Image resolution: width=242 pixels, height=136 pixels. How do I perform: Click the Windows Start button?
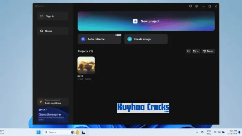pyautogui.click(x=39, y=132)
